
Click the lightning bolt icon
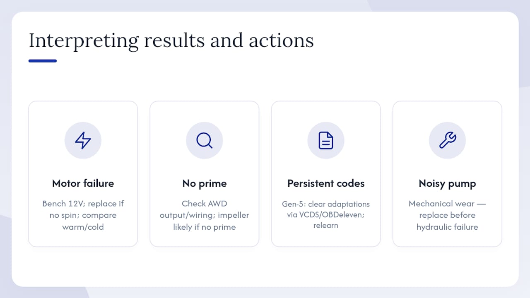point(83,140)
